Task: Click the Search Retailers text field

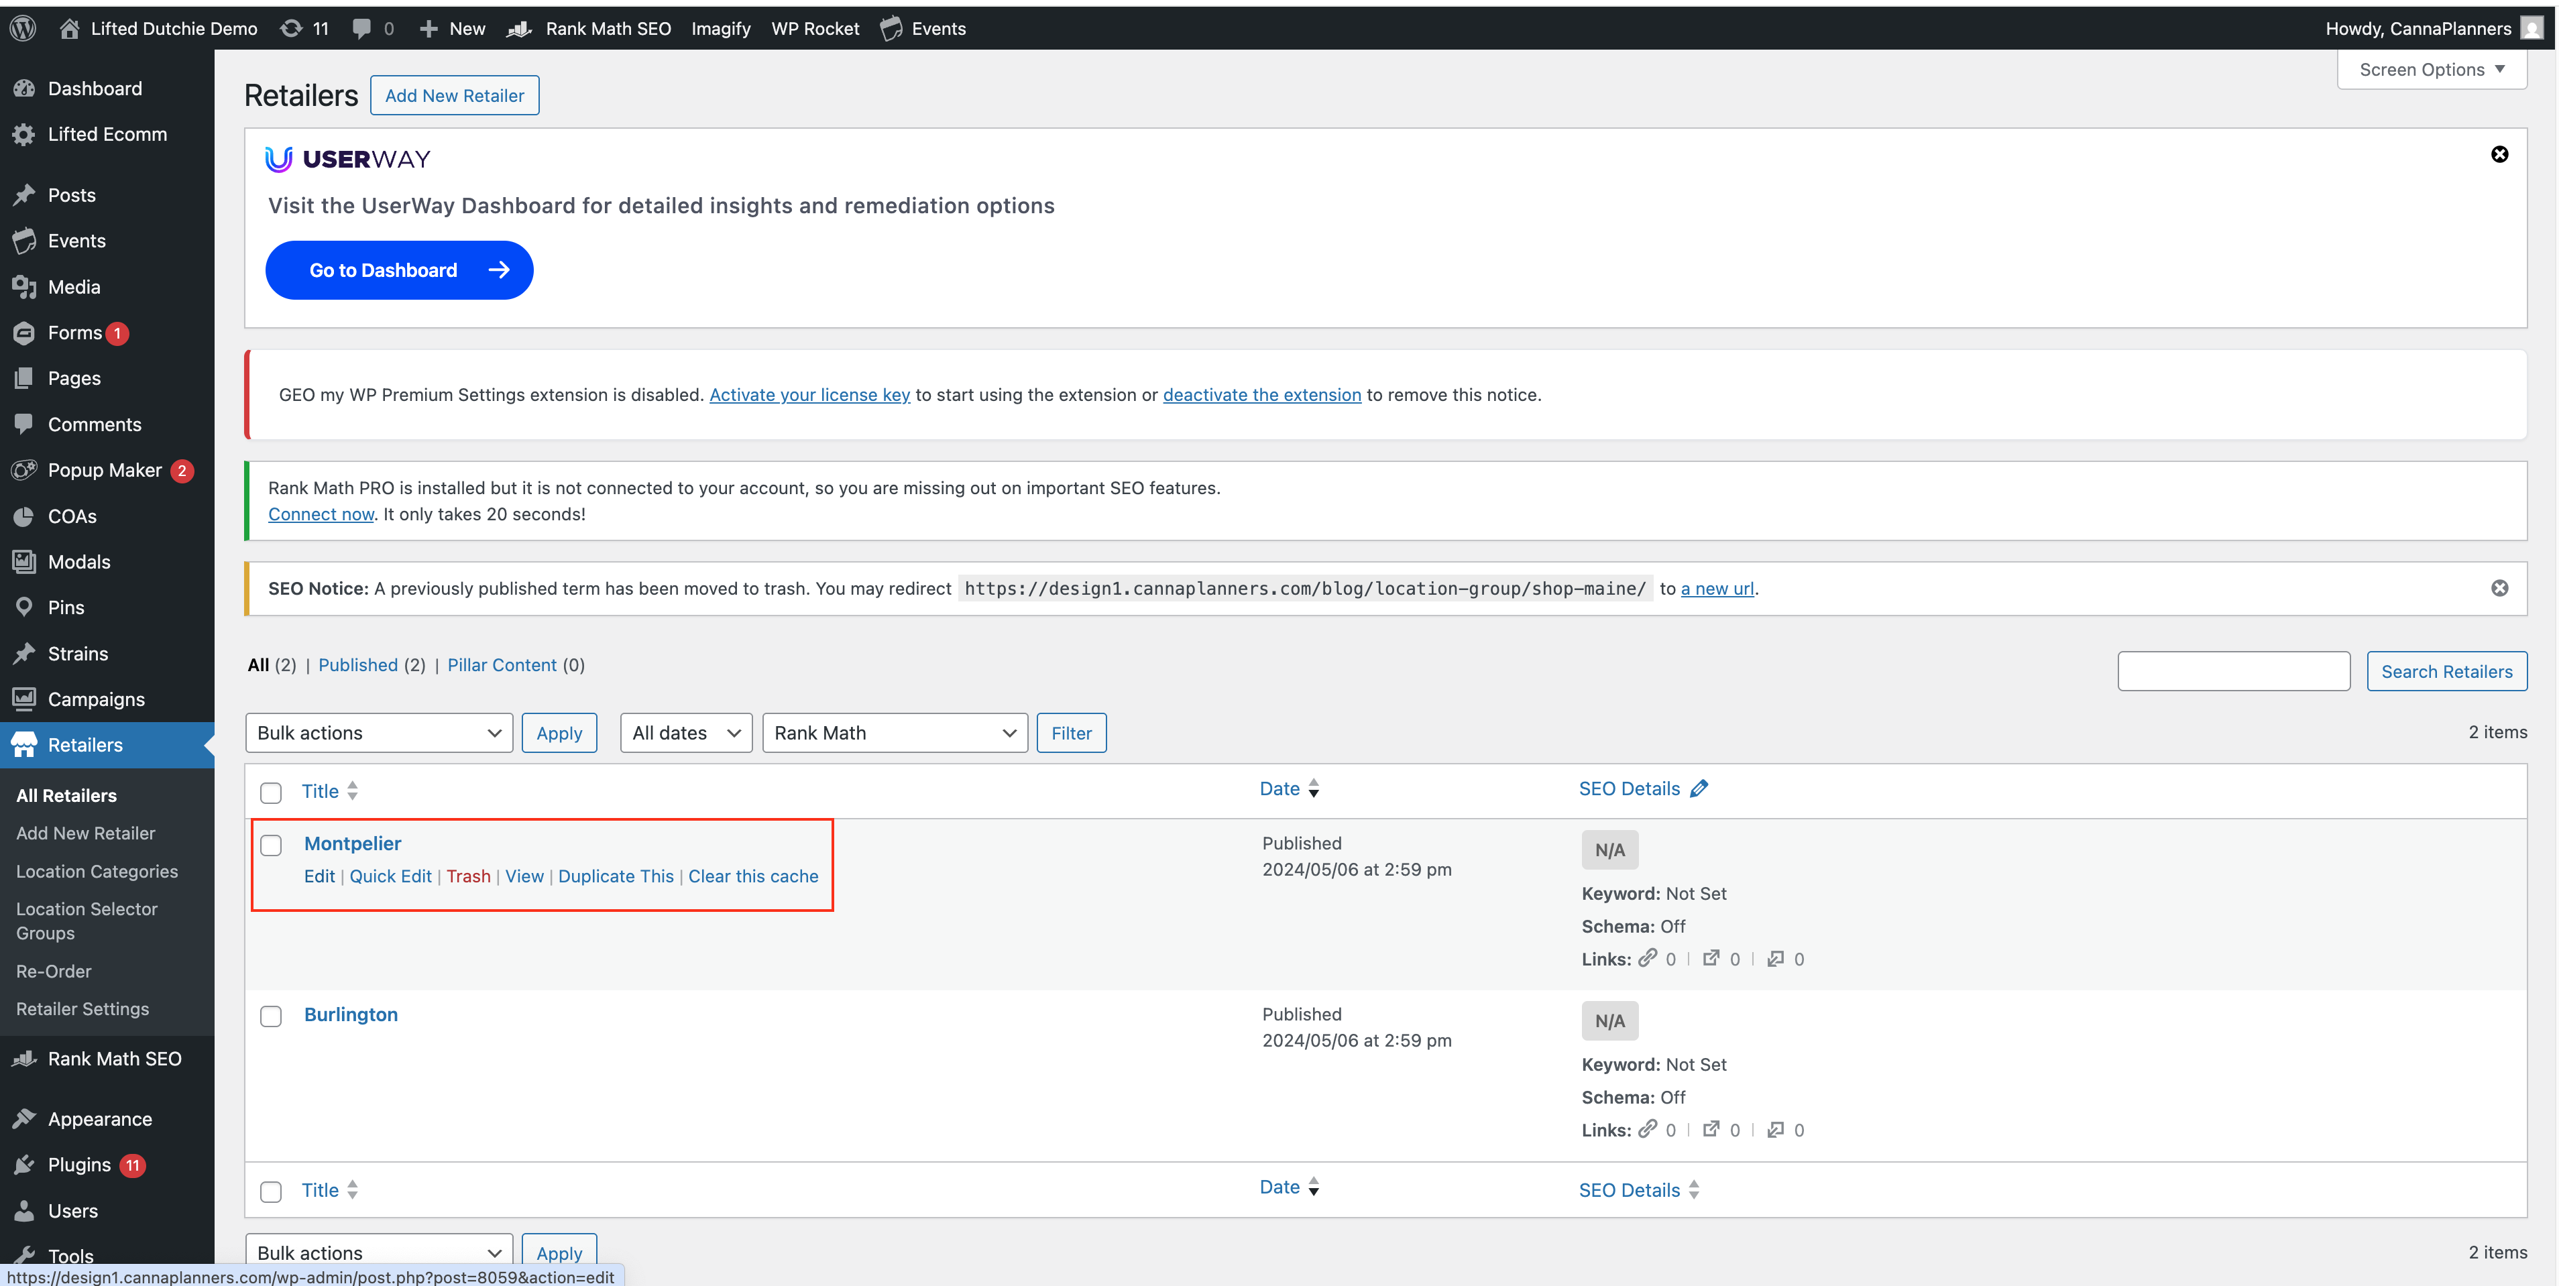Action: pos(2233,671)
